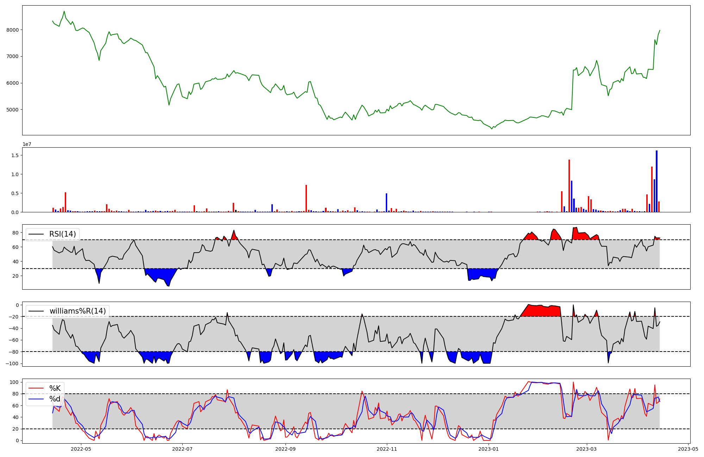Click the 2023-01 date tick label
Viewport: 704px width, 457px height.
(489, 449)
